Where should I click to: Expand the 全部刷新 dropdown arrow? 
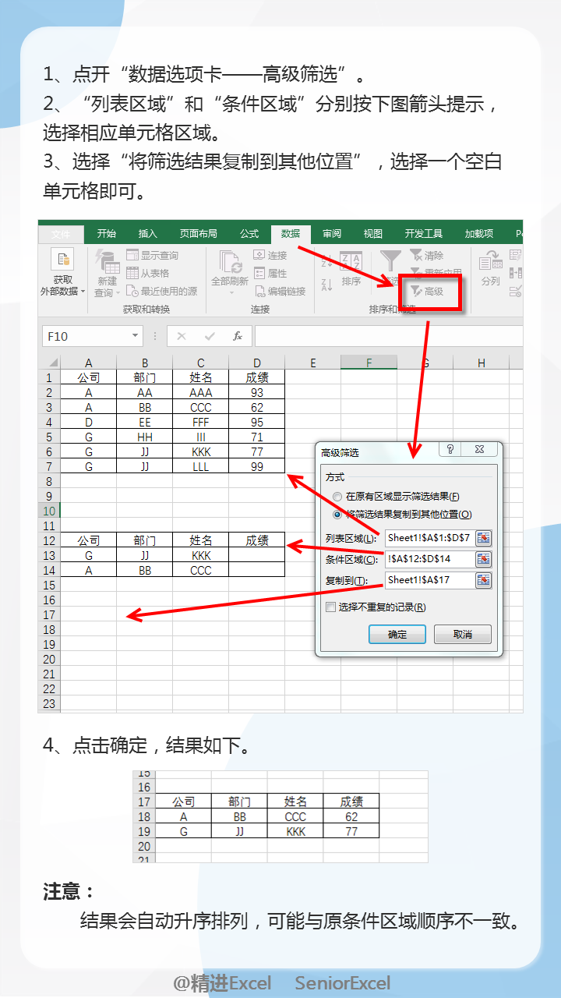point(231,293)
